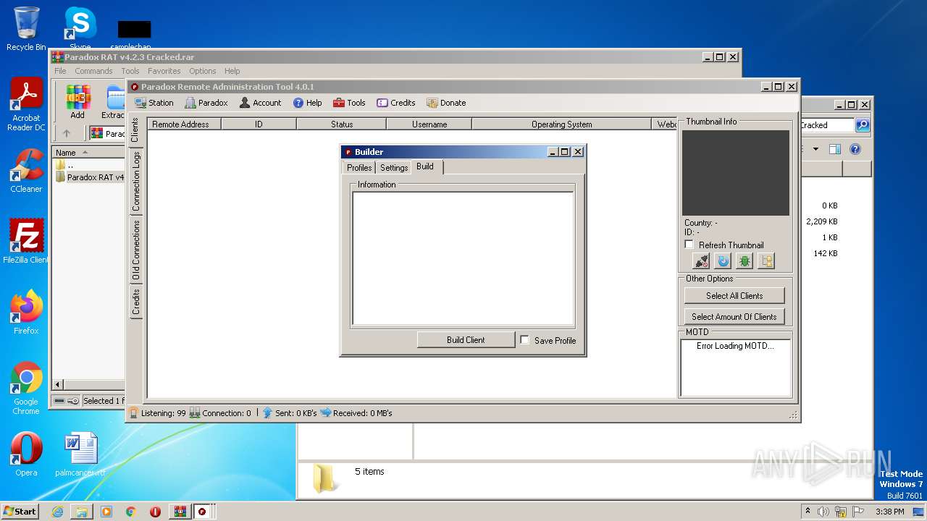This screenshot has width=927, height=521.
Task: Open the Donate menu item
Action: [446, 103]
